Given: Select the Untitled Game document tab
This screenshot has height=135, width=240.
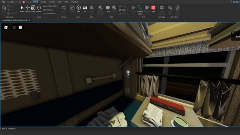Looking at the screenshot, I should pos(15,20).
